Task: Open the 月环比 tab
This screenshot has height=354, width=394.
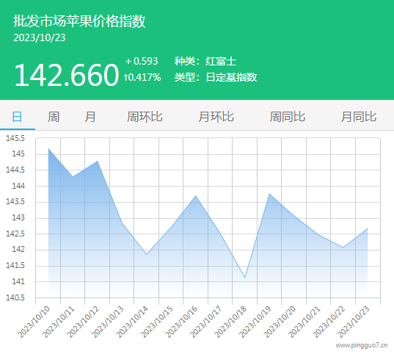Action: click(216, 117)
